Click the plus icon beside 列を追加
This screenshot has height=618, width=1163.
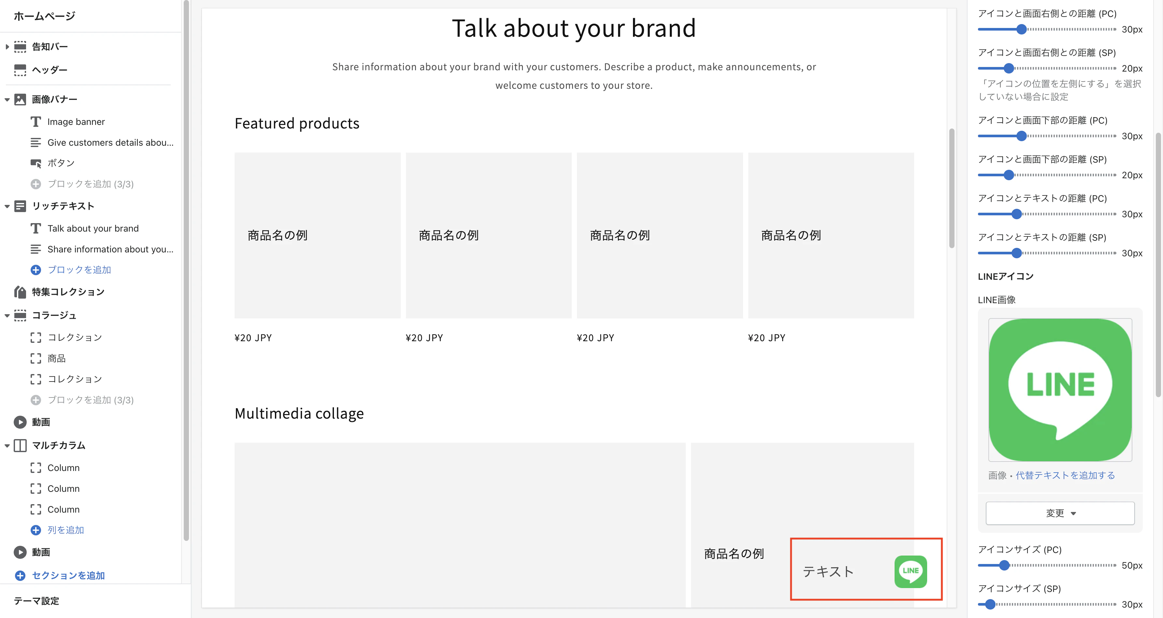[36, 530]
